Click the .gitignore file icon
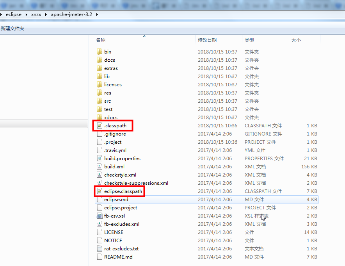The width and height of the screenshot is (345, 266). (x=100, y=134)
